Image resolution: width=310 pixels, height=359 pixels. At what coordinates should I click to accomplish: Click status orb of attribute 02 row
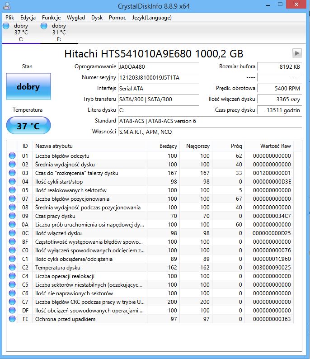pyautogui.click(x=12, y=165)
